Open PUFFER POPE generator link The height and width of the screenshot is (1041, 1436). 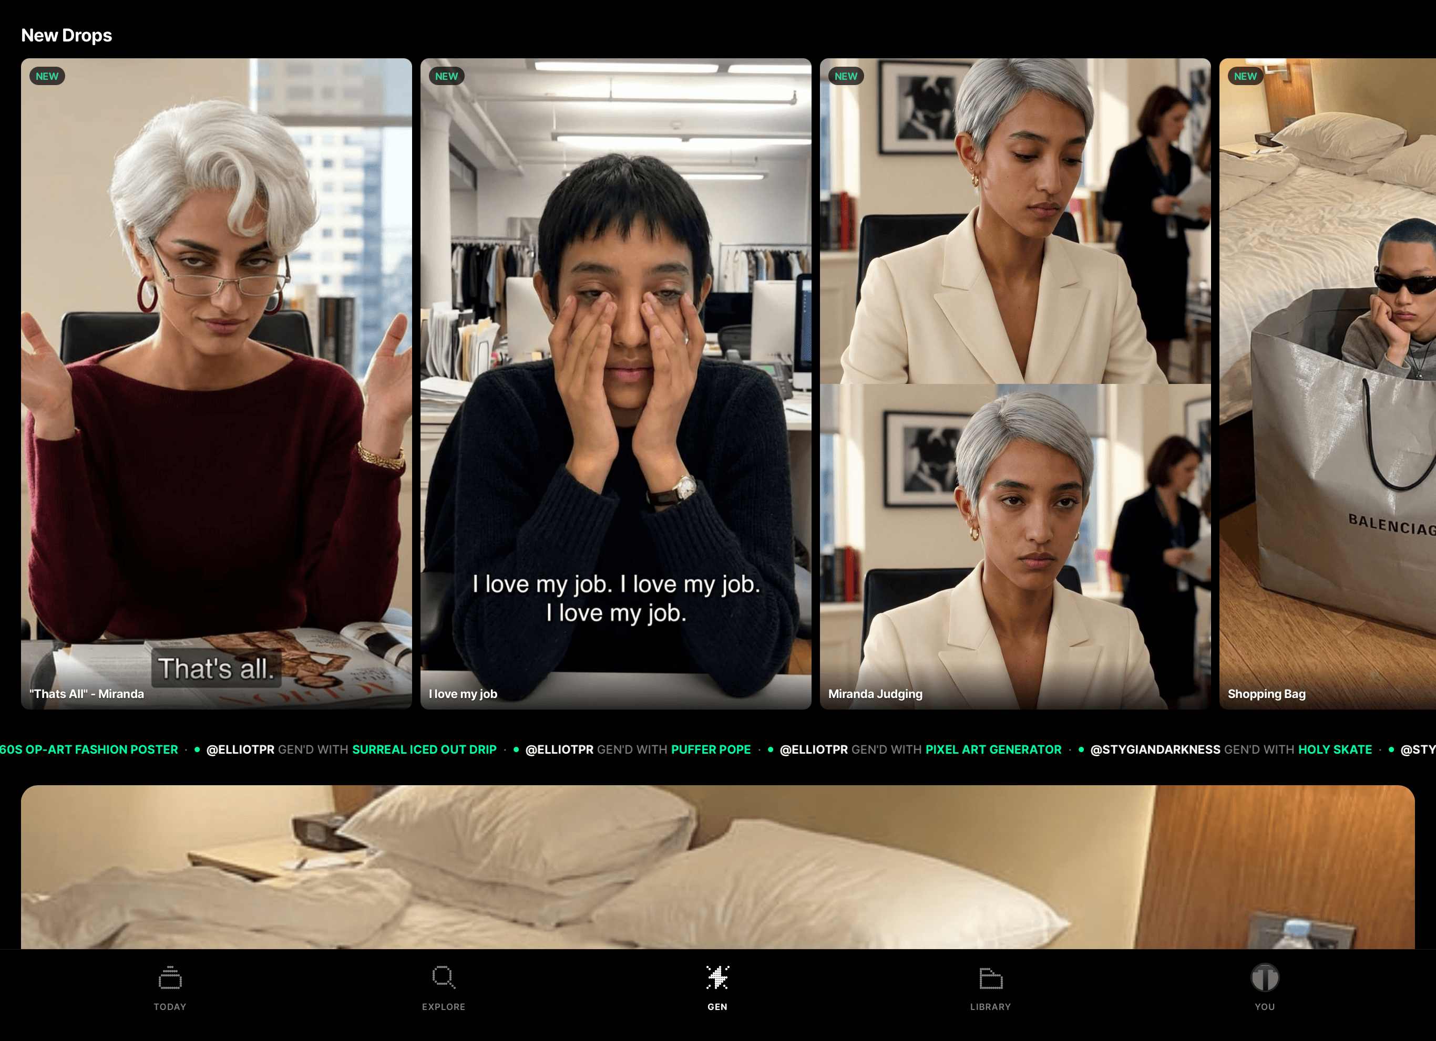pos(711,749)
